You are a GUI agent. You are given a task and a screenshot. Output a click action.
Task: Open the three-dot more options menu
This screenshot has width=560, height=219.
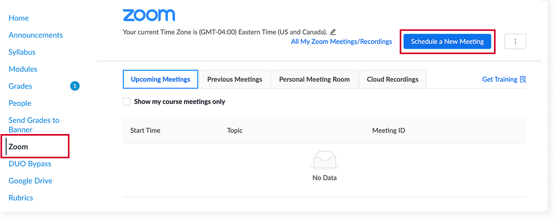[x=515, y=41]
